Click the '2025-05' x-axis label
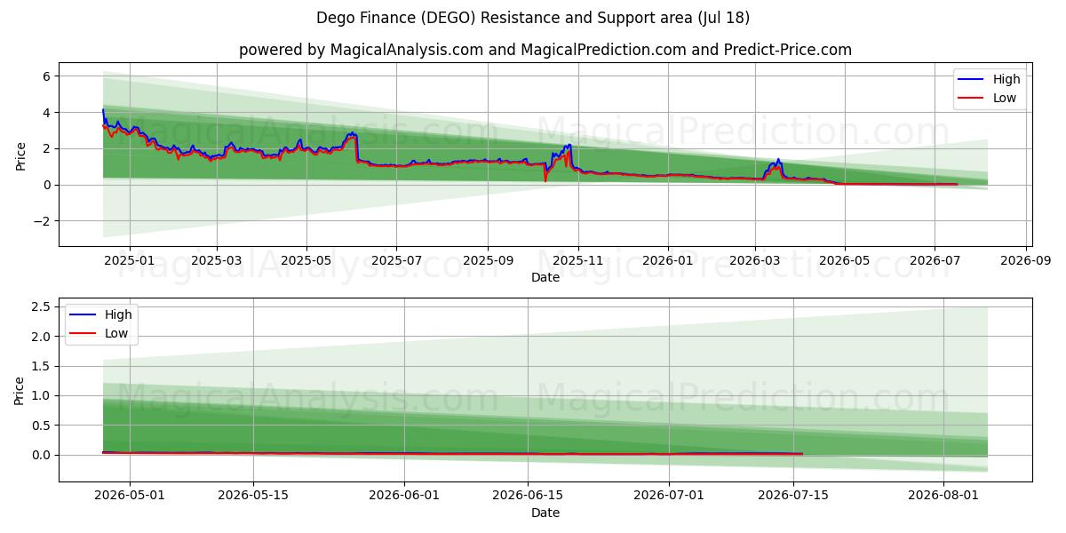The height and width of the screenshot is (533, 1066). coord(306,260)
